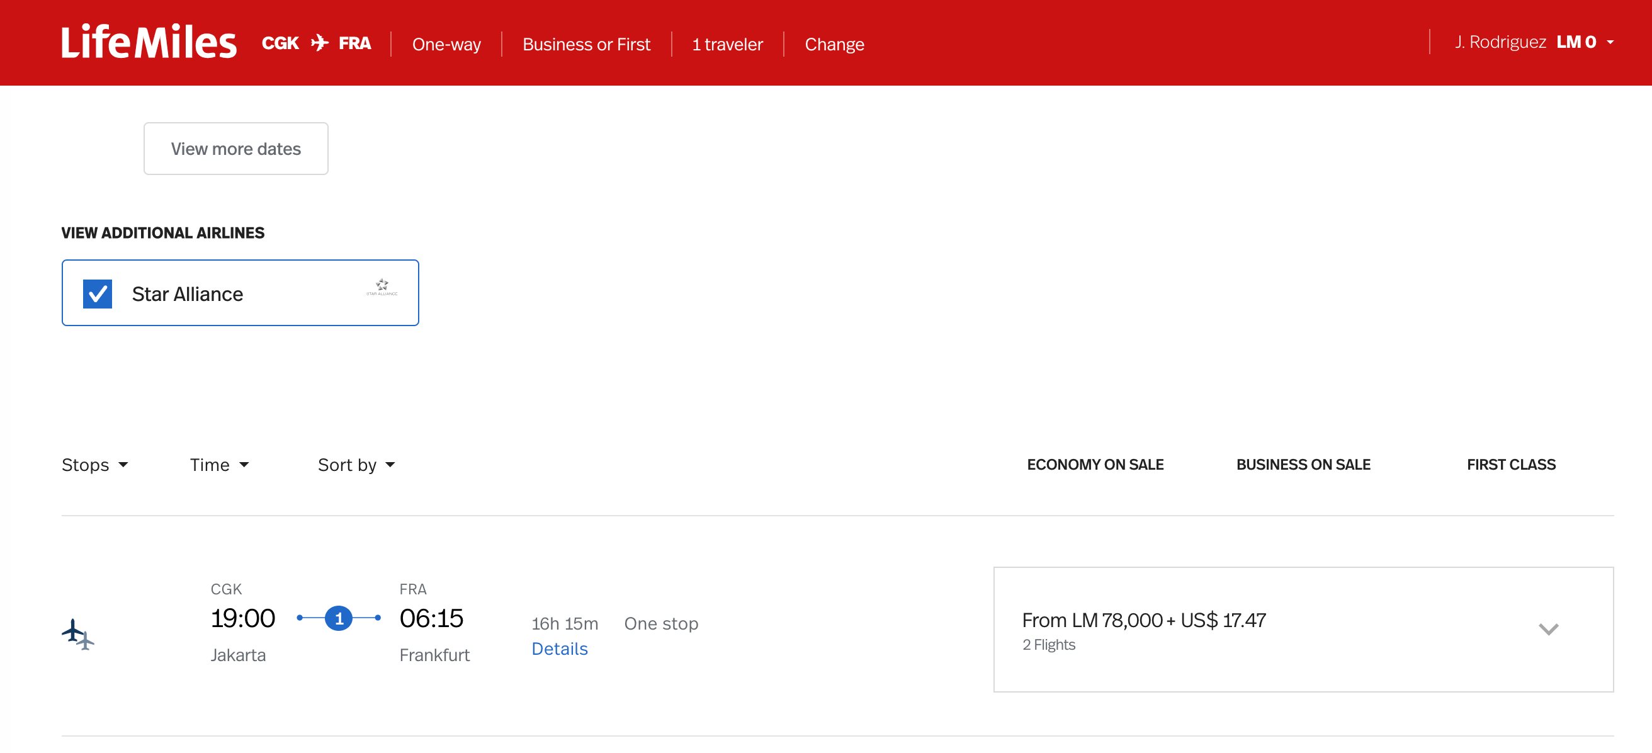1652x753 pixels.
Task: Click the 1 traveler label
Action: point(727,44)
